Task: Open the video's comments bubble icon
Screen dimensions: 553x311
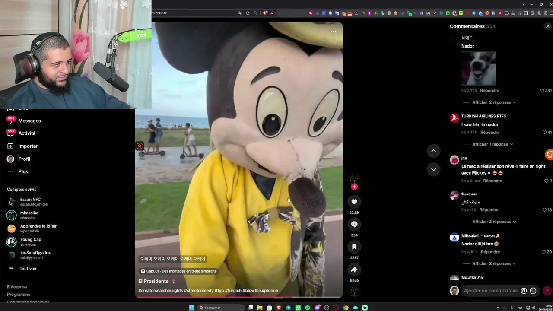Action: pos(354,224)
